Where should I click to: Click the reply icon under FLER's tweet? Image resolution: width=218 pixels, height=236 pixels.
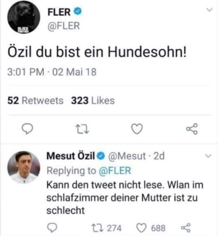27,129
